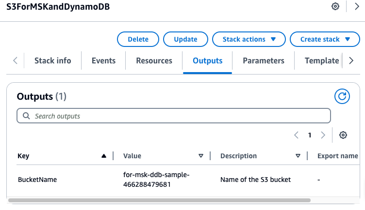Sort by Description column arrow
This screenshot has height=210, width=365.
[298, 156]
